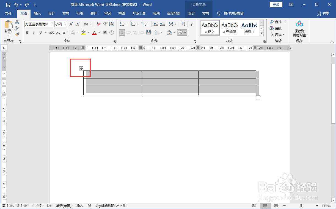
Task: Increase paragraph indent
Action: tap(163, 24)
